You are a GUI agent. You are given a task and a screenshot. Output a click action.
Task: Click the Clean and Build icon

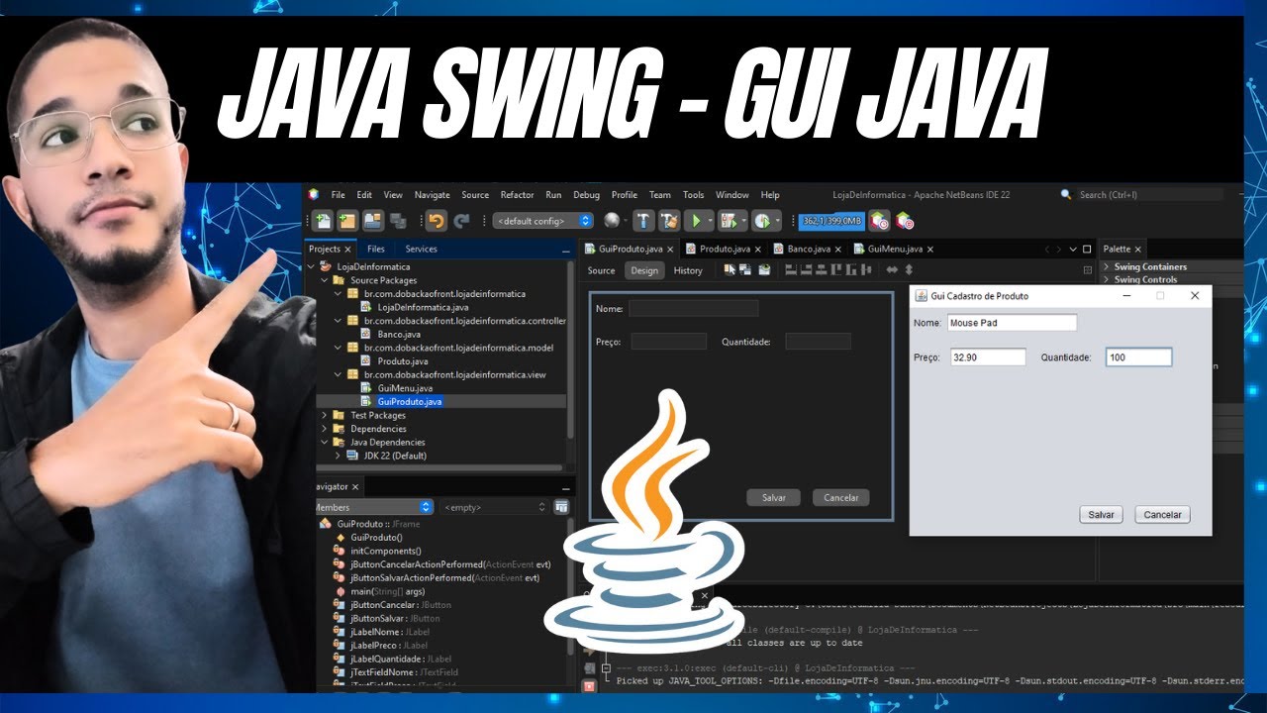(670, 221)
